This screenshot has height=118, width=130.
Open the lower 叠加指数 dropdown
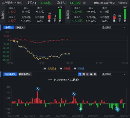114,74
